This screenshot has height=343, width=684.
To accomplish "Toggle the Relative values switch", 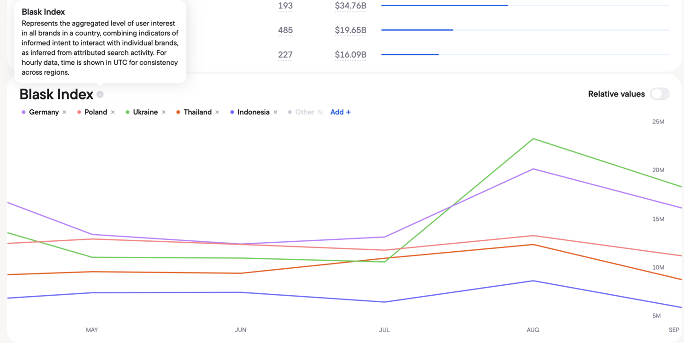I will point(659,94).
